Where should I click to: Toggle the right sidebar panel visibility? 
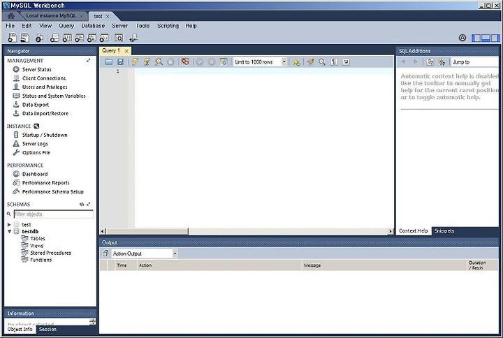(495, 38)
